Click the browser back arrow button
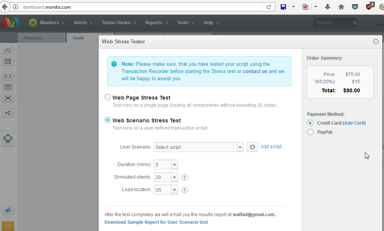Screen dimensions: 384x231 pyautogui.click(x=5, y=7)
